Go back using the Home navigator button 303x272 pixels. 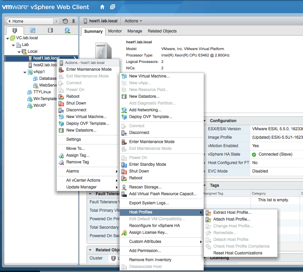tap(29, 21)
